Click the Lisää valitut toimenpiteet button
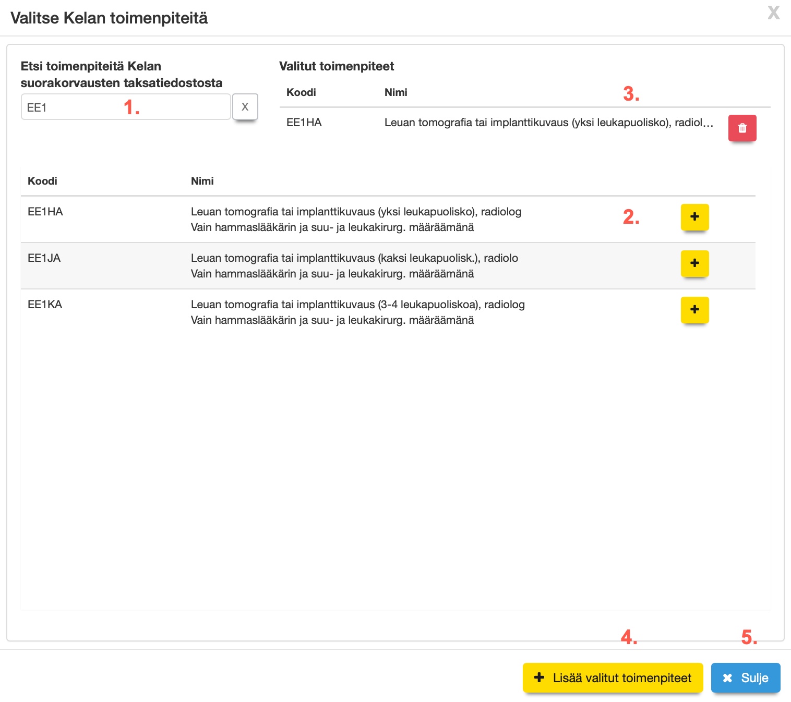This screenshot has height=702, width=791. click(613, 677)
